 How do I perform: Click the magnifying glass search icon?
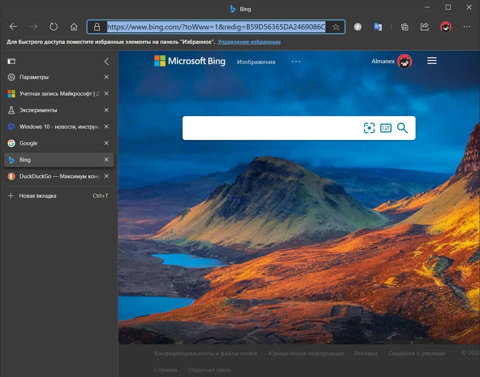click(x=402, y=128)
